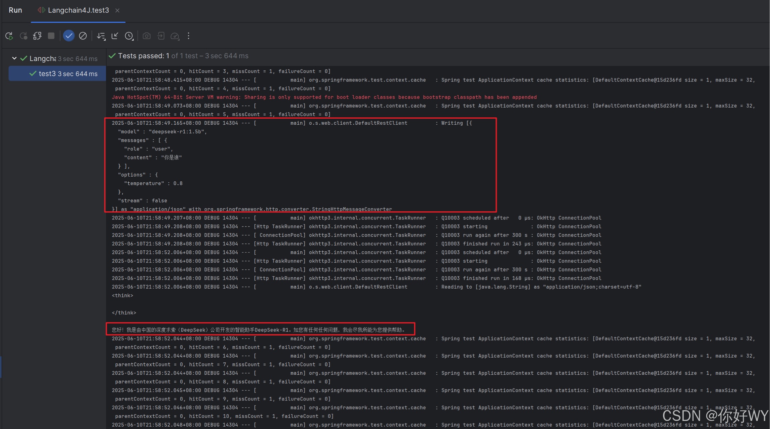Viewport: 770px width, 429px height.
Task: Click Rerun Failed Tests icon
Action: 23,36
